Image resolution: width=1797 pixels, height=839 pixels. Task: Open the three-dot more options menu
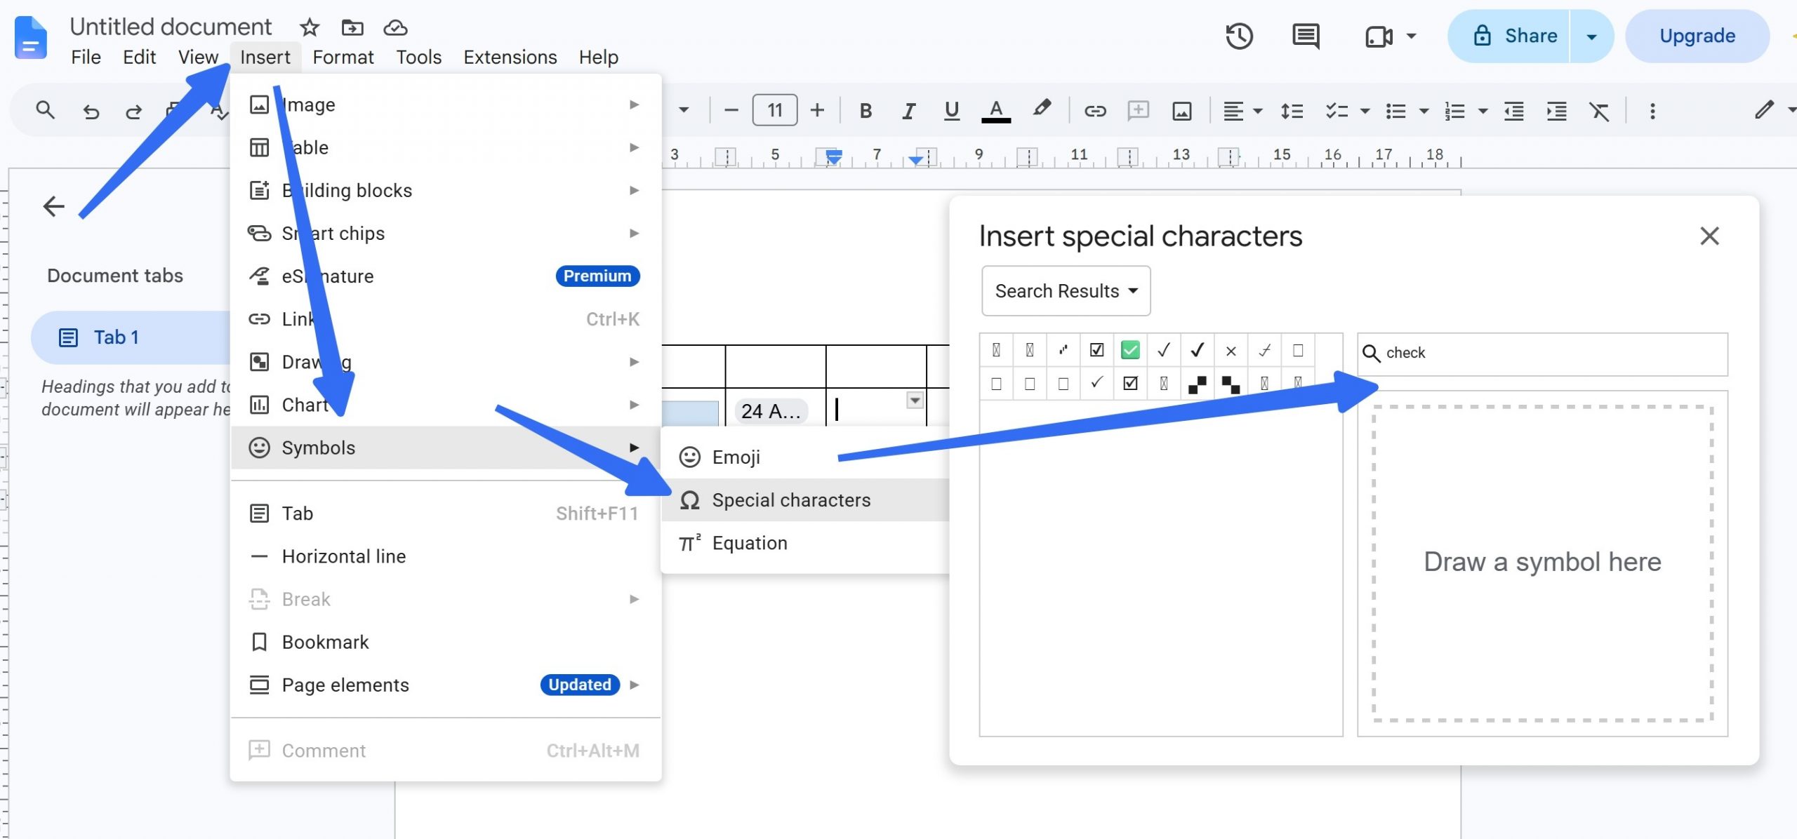click(x=1652, y=111)
